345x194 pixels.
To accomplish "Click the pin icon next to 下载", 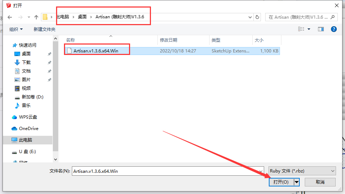I will [x=50, y=63].
